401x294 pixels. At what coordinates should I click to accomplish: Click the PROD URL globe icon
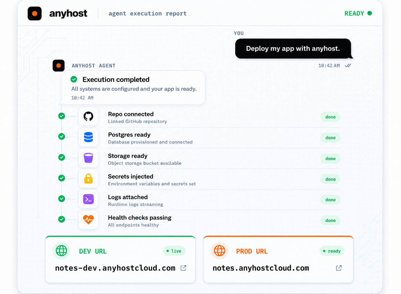tap(219, 251)
